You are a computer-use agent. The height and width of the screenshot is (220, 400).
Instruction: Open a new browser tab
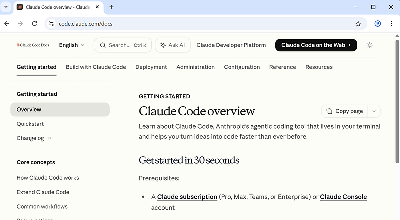tap(111, 7)
